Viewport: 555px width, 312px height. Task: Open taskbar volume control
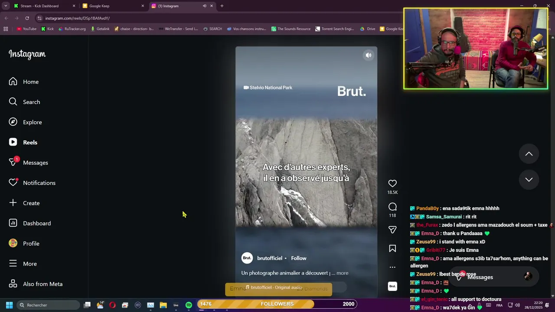coord(517,305)
